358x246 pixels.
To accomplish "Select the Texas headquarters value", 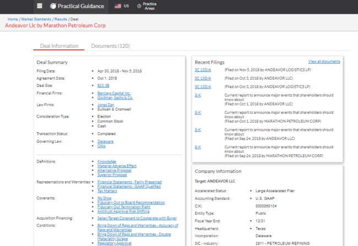I will pyautogui.click(x=261, y=228).
